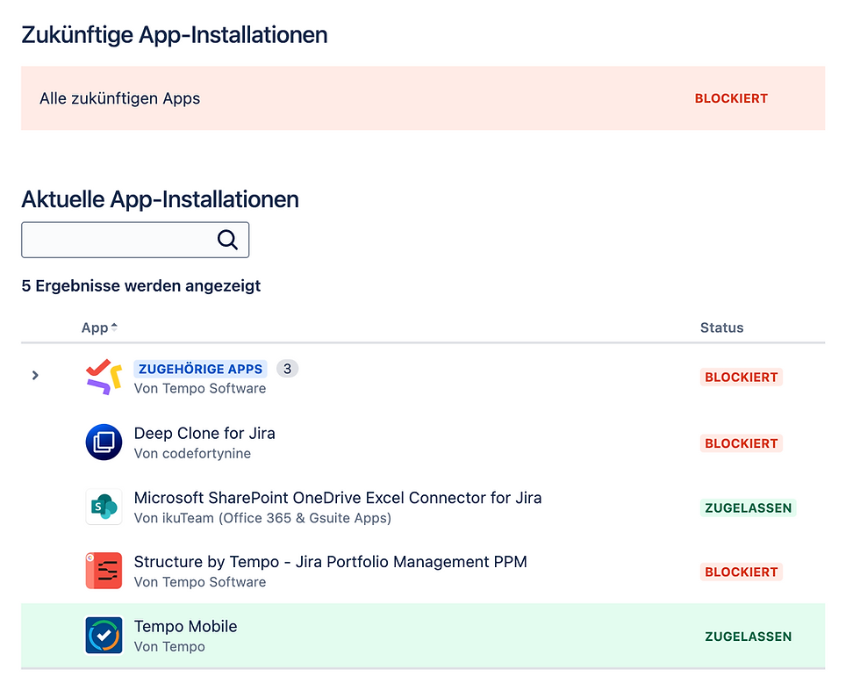Expand the Zugehörige Apps row chevron

click(35, 376)
